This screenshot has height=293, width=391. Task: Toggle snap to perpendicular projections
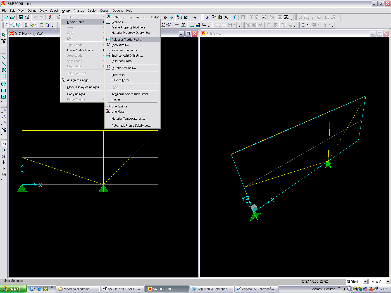point(4,162)
